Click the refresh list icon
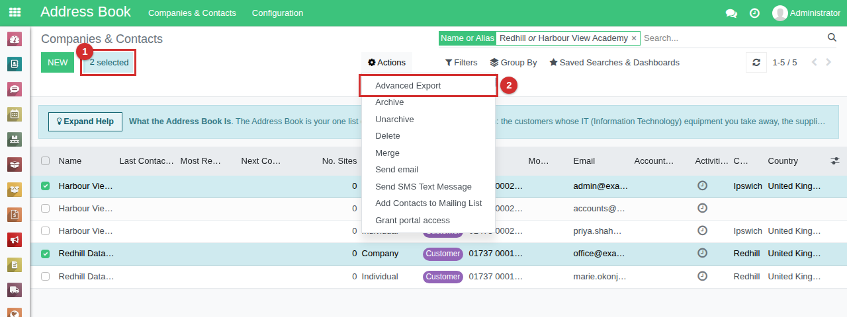 click(756, 63)
